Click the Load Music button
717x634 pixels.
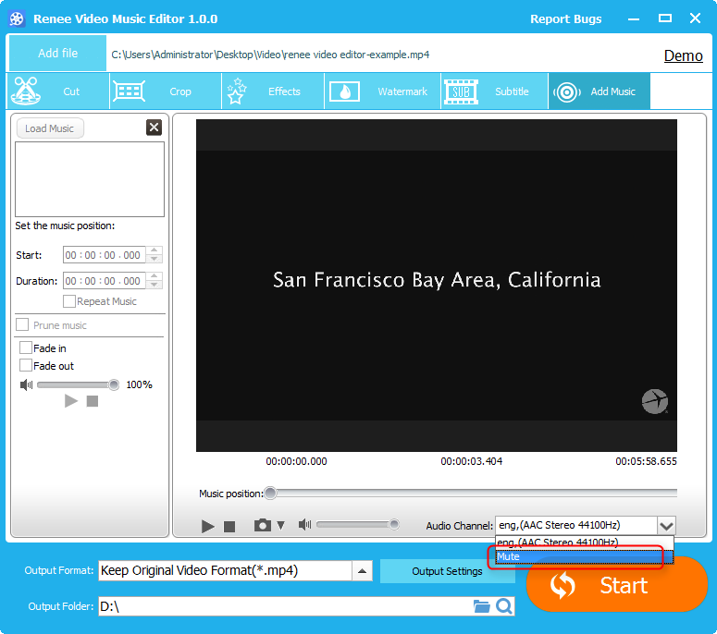pos(50,128)
